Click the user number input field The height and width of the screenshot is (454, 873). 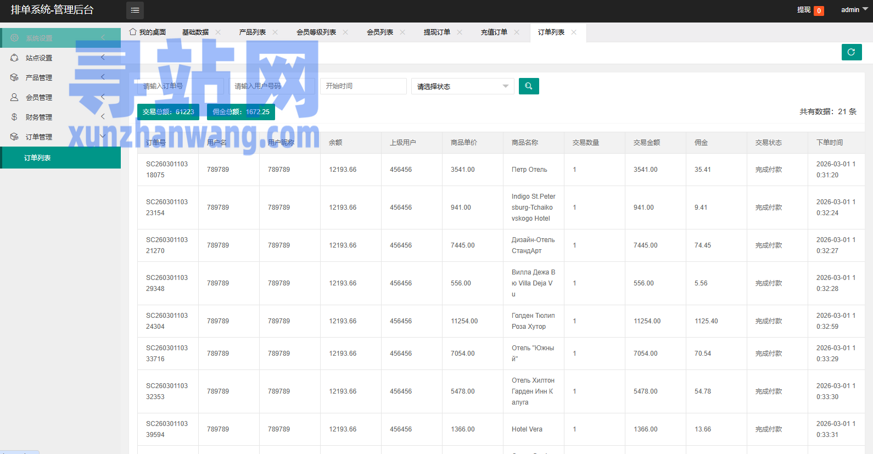(272, 86)
